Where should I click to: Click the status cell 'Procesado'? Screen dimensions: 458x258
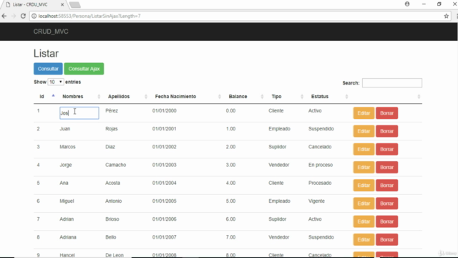(x=320, y=183)
